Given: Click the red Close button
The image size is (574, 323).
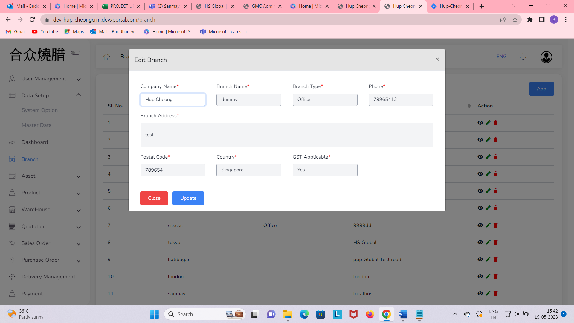Looking at the screenshot, I should point(154,198).
